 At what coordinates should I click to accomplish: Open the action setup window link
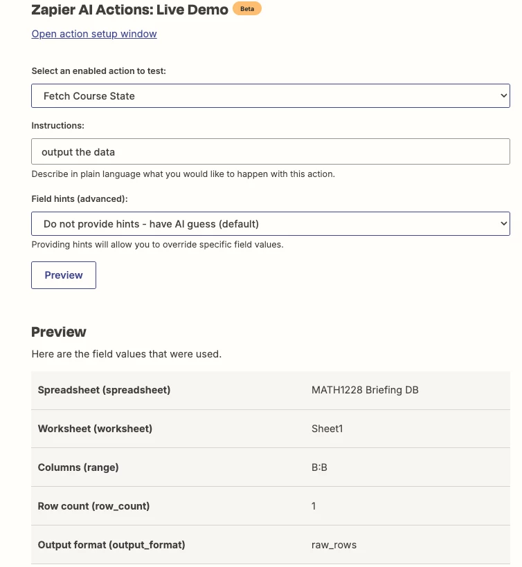(94, 34)
